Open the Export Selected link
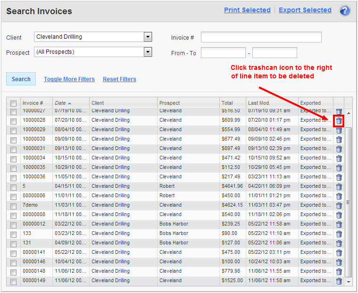Viewport: 358px width, 293px height. 305,10
